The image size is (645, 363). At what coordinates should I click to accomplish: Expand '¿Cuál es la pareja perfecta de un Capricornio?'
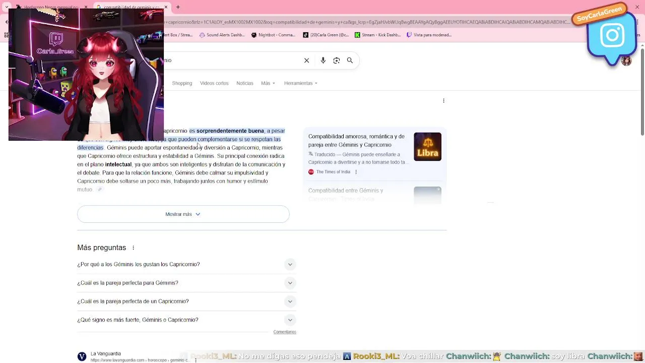coord(186,301)
